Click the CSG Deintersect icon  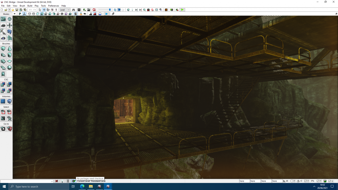coord(9,90)
